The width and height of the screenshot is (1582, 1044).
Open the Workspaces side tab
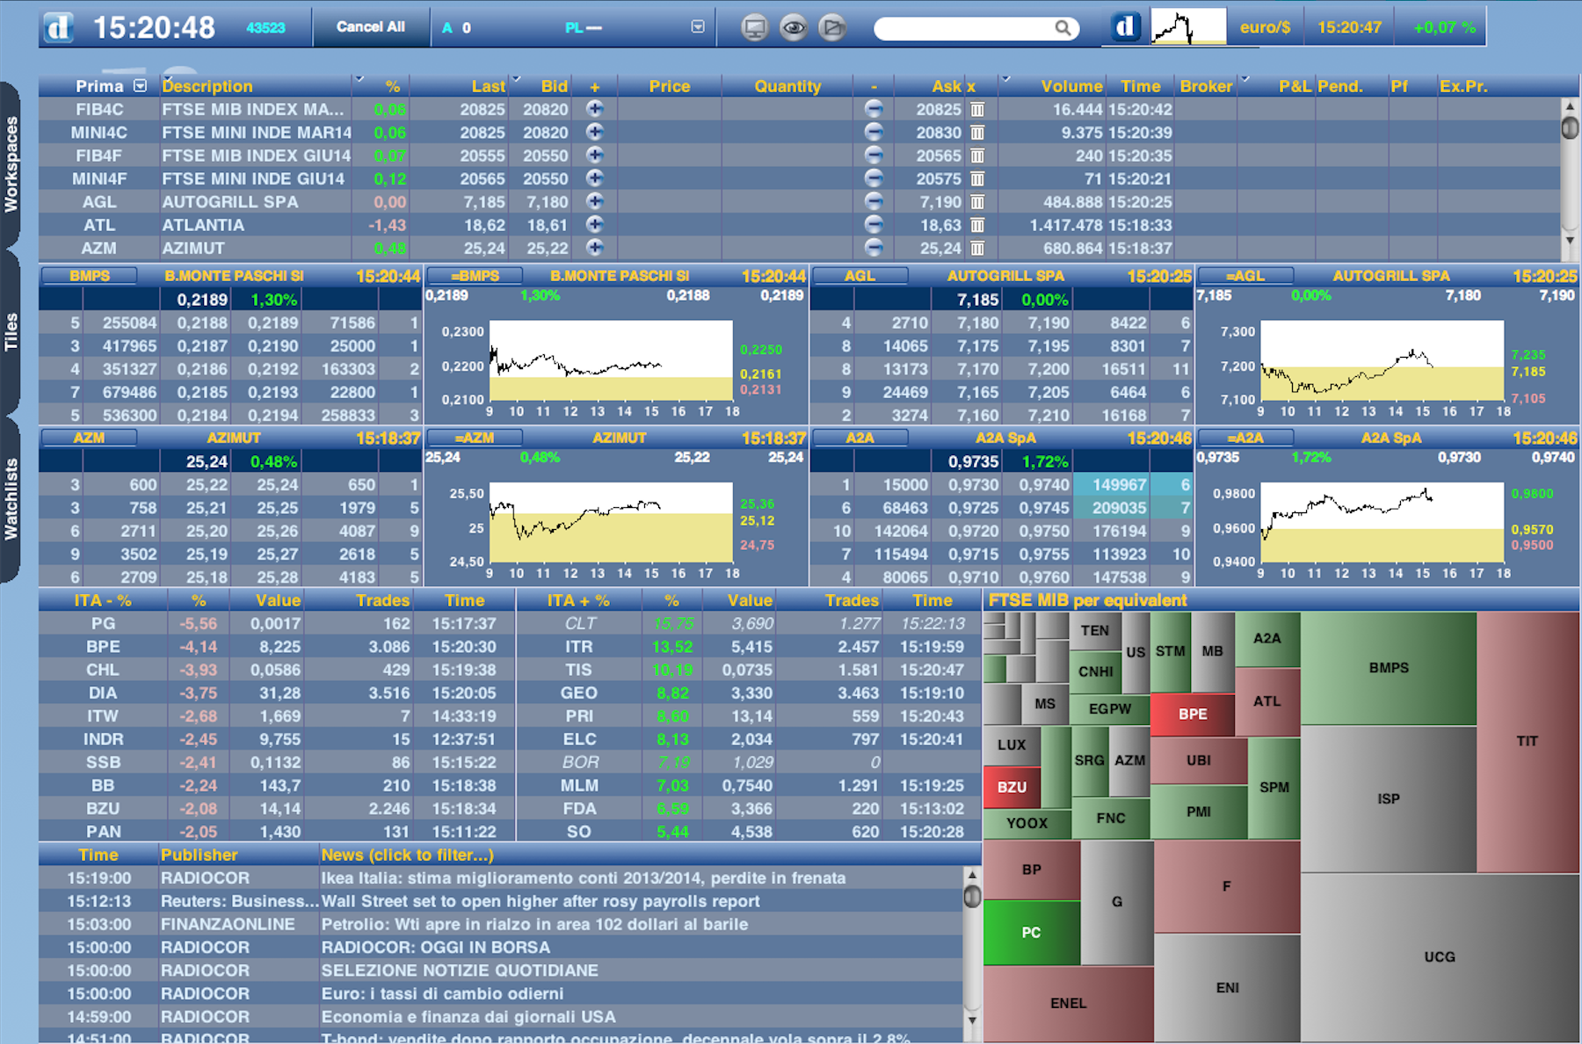point(11,164)
